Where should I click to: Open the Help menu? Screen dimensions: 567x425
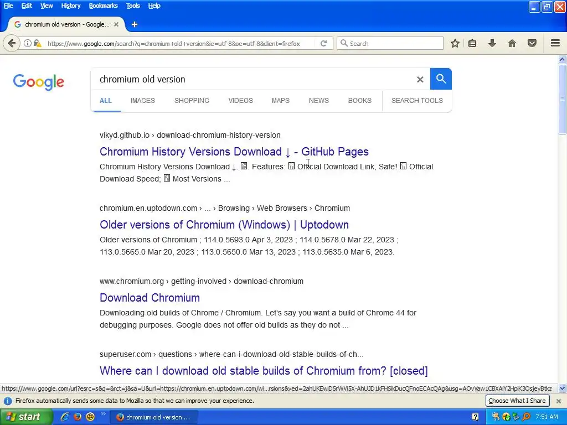pyautogui.click(x=154, y=6)
